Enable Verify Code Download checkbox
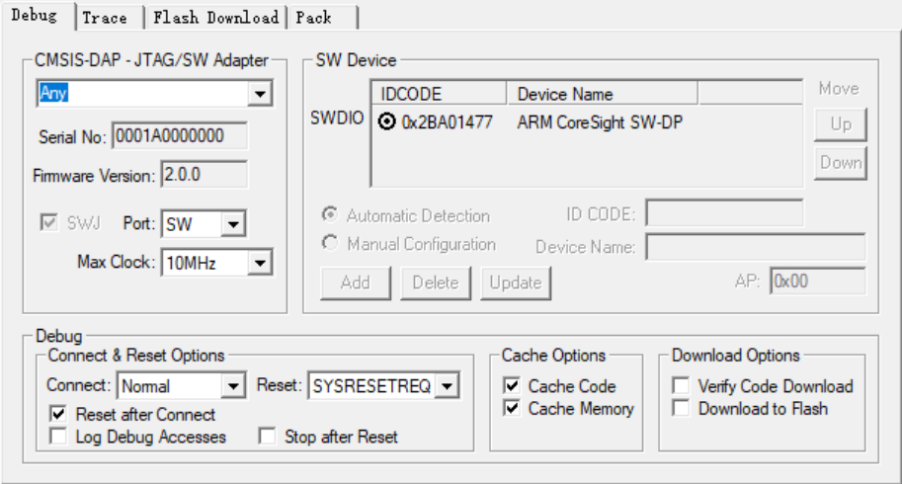Image resolution: width=902 pixels, height=484 pixels. [681, 385]
